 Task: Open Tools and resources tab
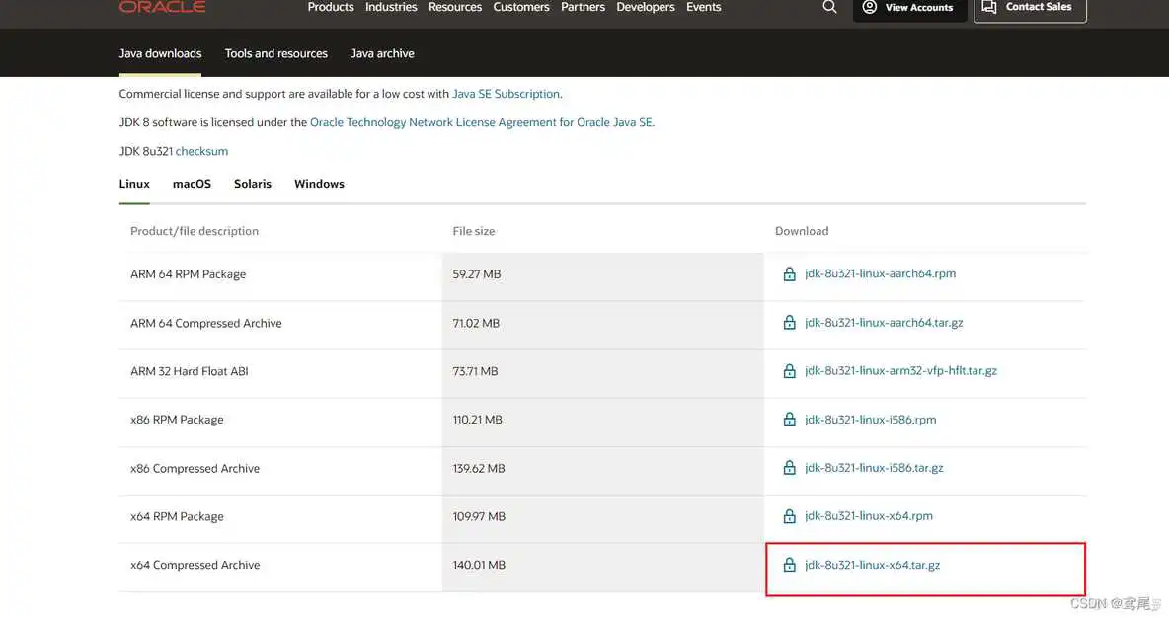pos(275,53)
